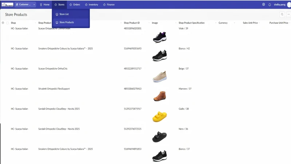Open the Viole / 39 purple sneaker image
291x164 pixels.
(160, 37)
